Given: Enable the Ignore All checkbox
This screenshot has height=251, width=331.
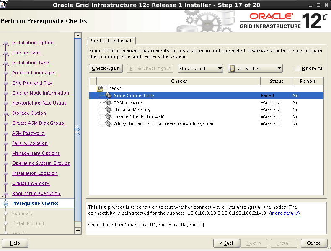Looking at the screenshot, I should click(297, 68).
